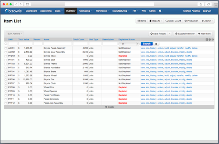
Task: Clear filters with the X button
Action: [156, 44]
